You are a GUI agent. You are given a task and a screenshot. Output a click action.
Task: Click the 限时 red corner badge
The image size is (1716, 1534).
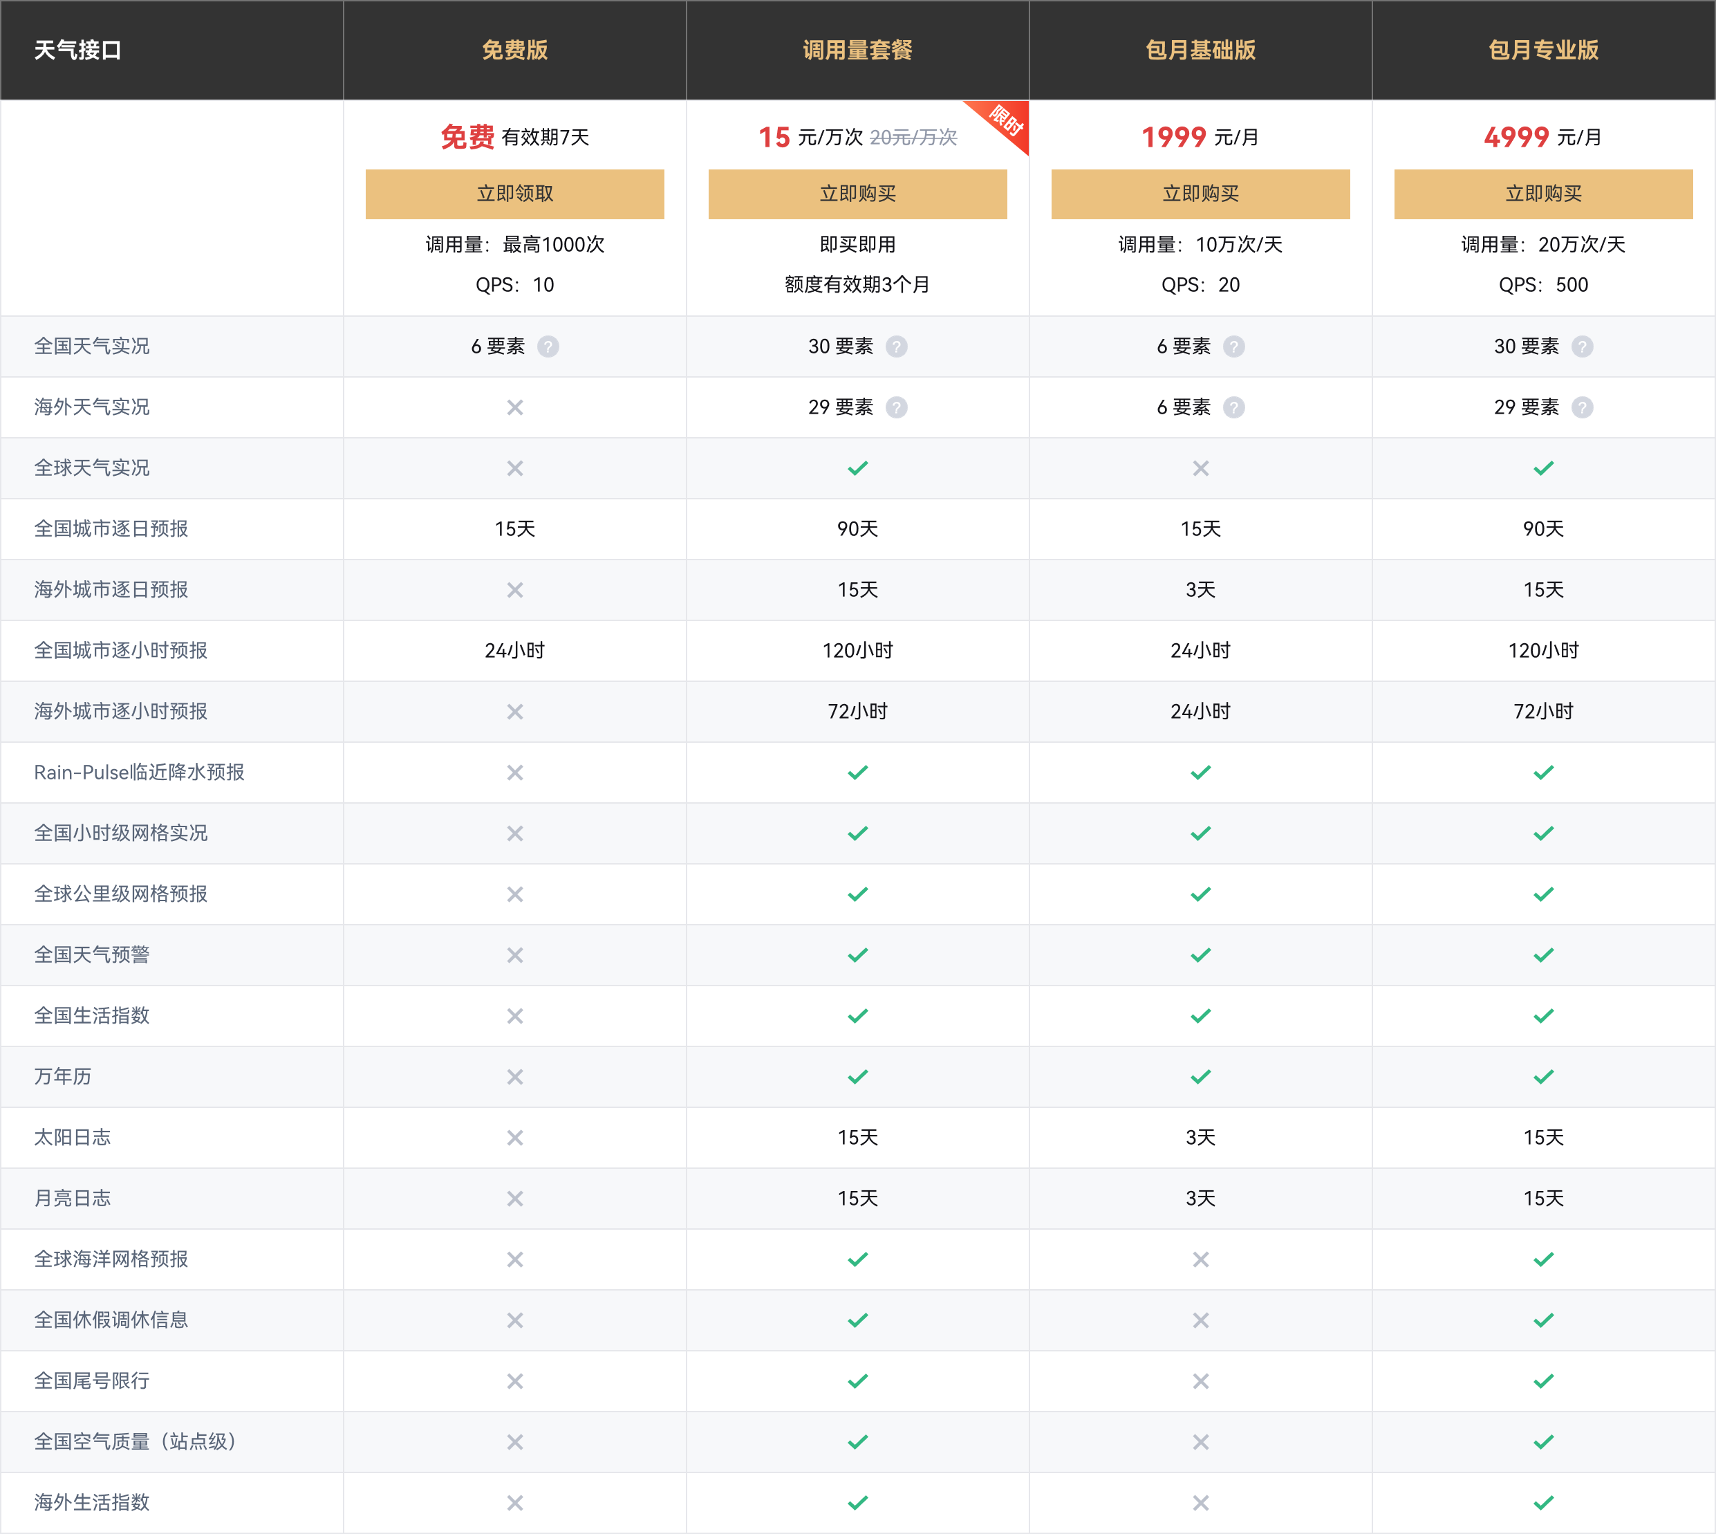1005,120
